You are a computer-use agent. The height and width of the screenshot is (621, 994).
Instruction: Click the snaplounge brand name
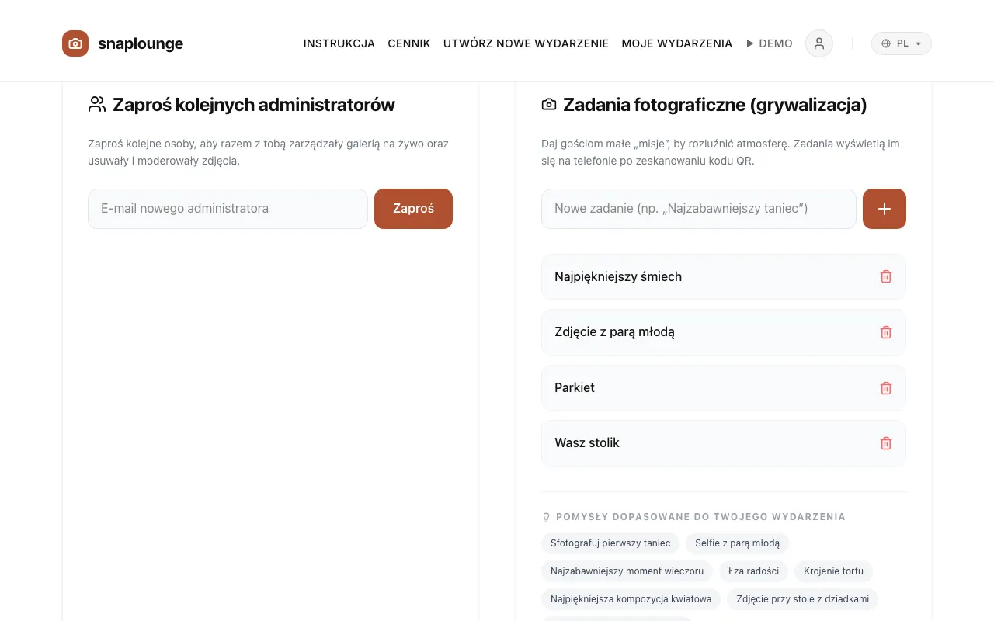click(141, 43)
